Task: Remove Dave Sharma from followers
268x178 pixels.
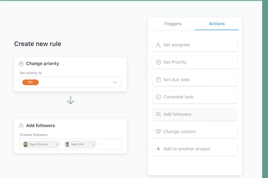Action: tap(57, 144)
